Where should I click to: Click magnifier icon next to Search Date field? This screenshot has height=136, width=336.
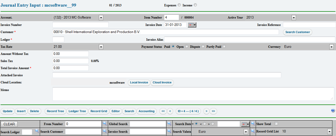coord(253,124)
